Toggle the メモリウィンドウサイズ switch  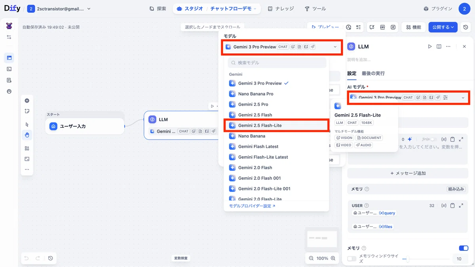click(352, 259)
